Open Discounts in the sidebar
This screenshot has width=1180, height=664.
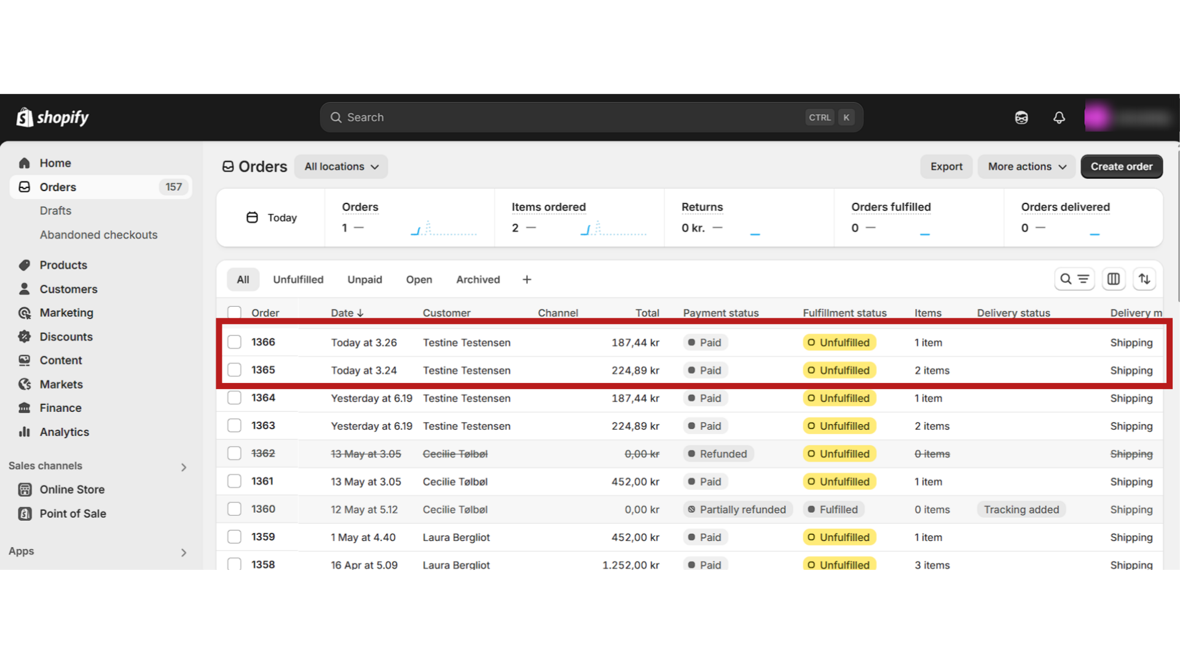pos(66,336)
